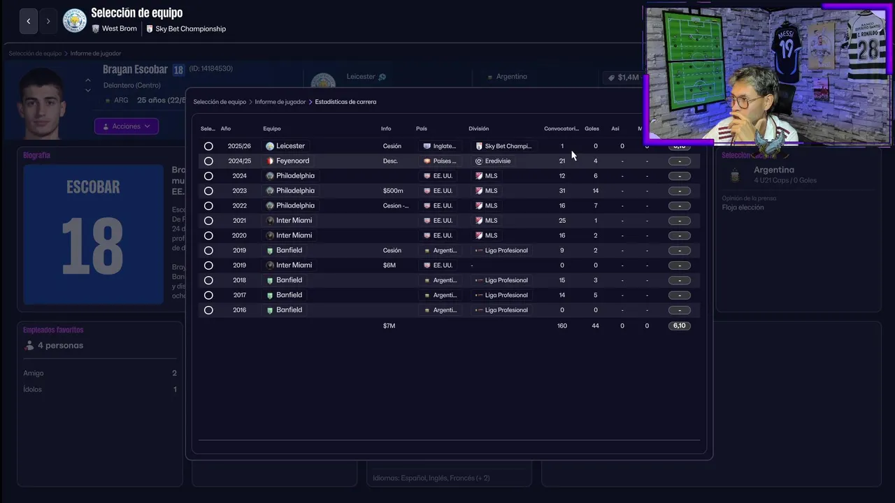Click the Leicester club crest in header
895x503 pixels.
pyautogui.click(x=75, y=21)
